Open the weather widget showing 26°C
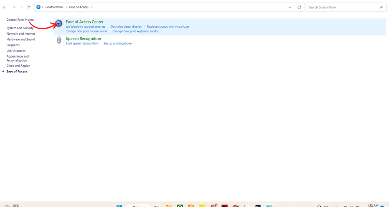Image resolution: width=391 pixels, height=207 pixels. [12, 205]
